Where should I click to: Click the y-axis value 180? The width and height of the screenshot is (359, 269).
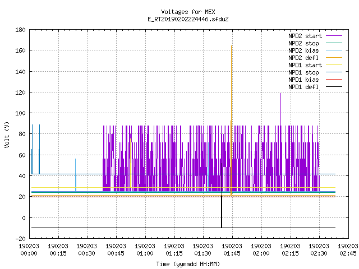(20, 30)
